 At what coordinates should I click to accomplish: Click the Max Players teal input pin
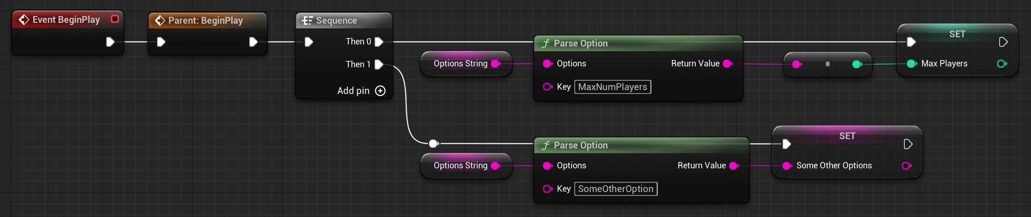pyautogui.click(x=911, y=64)
